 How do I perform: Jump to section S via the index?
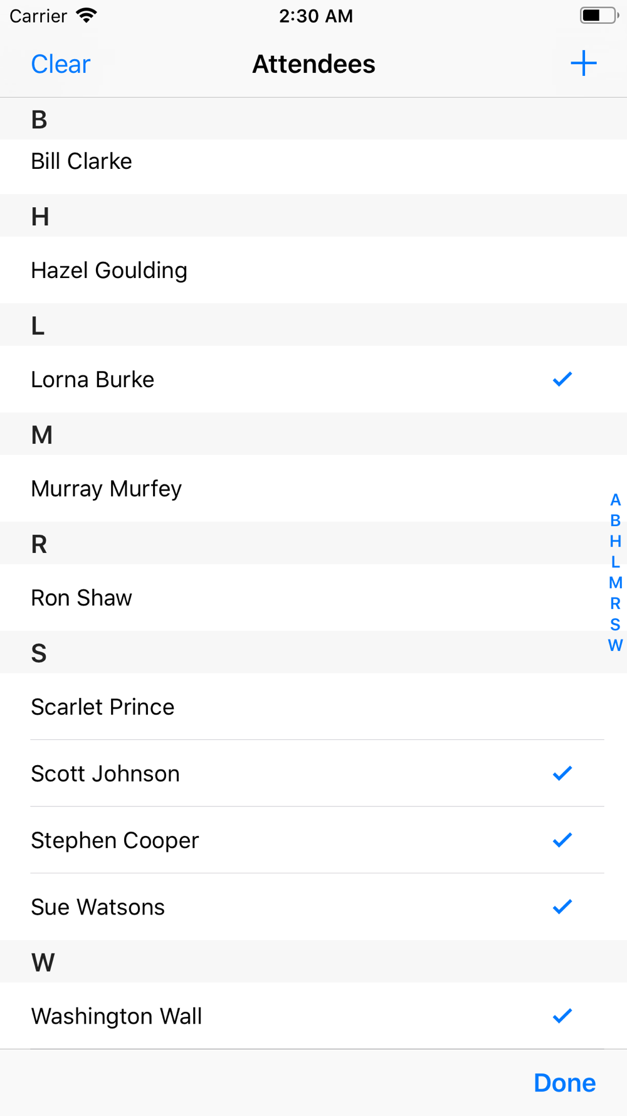coord(615,625)
